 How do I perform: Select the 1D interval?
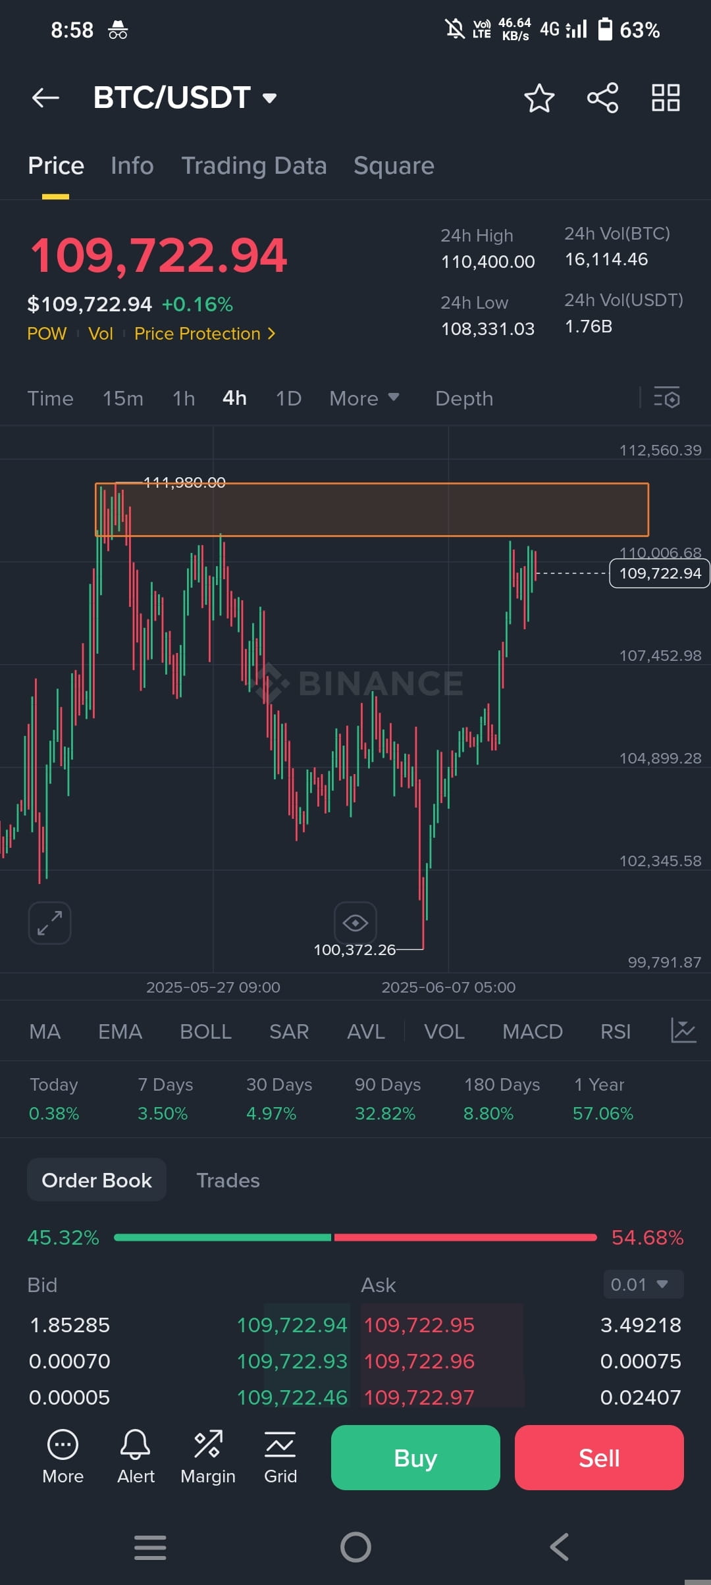288,398
